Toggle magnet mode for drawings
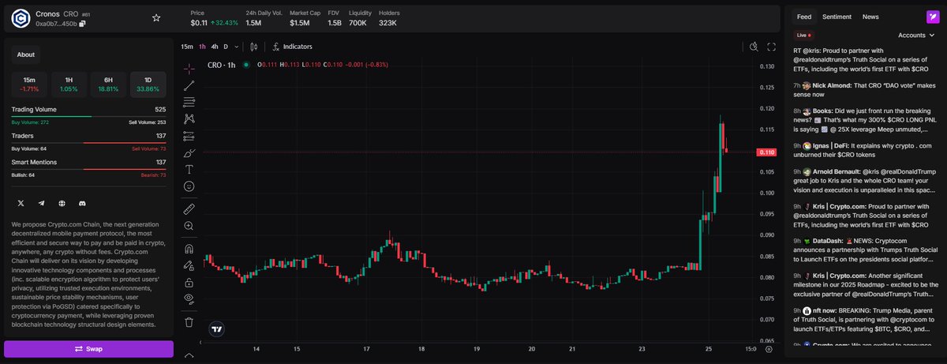Viewport: 947px width, 364px height. [x=189, y=249]
